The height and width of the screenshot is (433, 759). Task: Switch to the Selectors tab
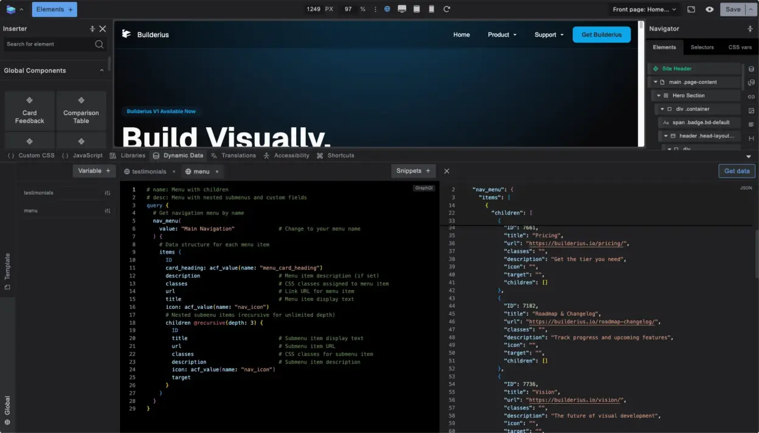click(x=703, y=47)
